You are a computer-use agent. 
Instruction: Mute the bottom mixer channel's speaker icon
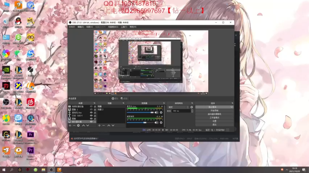pos(156,122)
